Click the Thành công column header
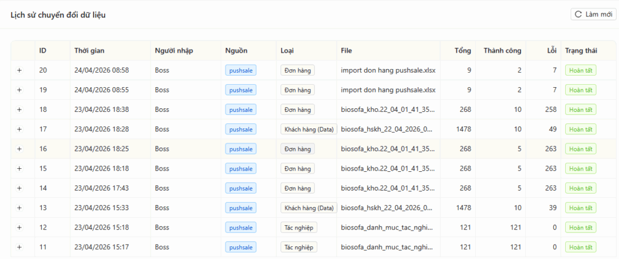The image size is (619, 259). click(502, 51)
